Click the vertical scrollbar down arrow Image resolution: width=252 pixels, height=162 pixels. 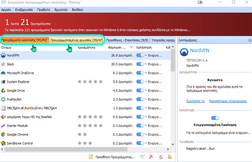tap(173, 144)
